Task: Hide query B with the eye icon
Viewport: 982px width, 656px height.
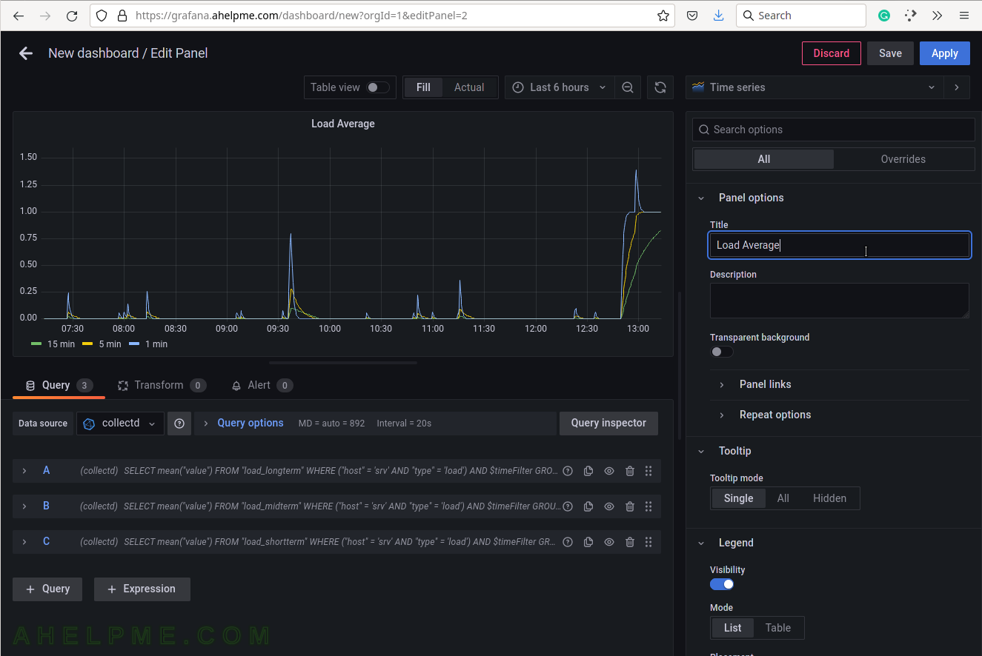Action: [609, 506]
